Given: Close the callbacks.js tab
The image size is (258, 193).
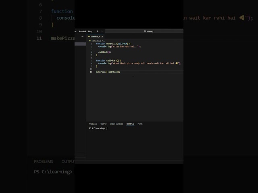Looking at the screenshot, I should pyautogui.click(x=102, y=37).
